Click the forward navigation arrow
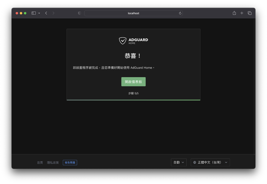This screenshot has height=184, width=267. tap(53, 13)
